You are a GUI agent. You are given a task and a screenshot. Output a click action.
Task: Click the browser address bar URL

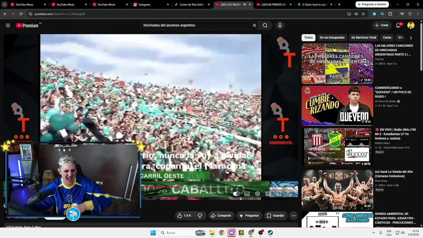[60, 14]
